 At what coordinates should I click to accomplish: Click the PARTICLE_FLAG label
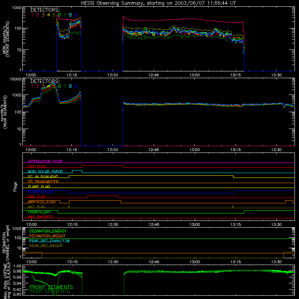(x=42, y=202)
